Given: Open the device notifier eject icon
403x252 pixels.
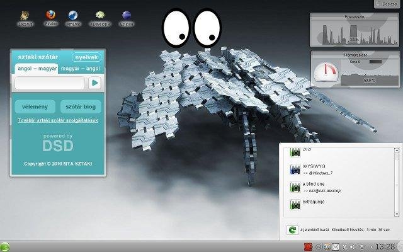Looking at the screenshot, I should [318, 247].
